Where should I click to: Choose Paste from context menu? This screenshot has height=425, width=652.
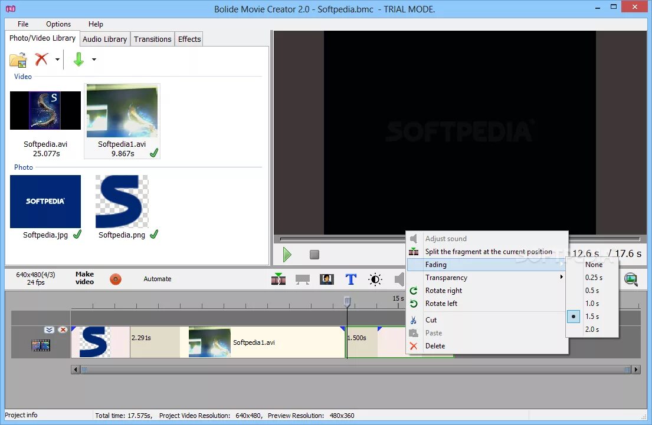[x=487, y=333]
